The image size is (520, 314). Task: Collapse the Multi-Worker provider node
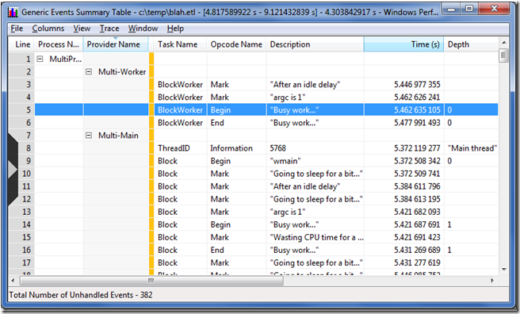pos(89,71)
